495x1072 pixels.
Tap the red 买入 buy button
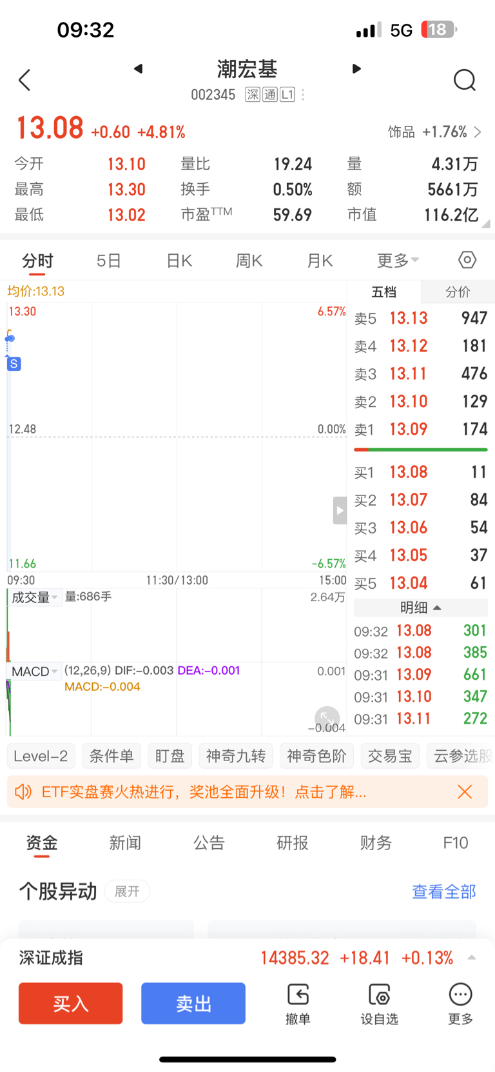click(x=71, y=1004)
